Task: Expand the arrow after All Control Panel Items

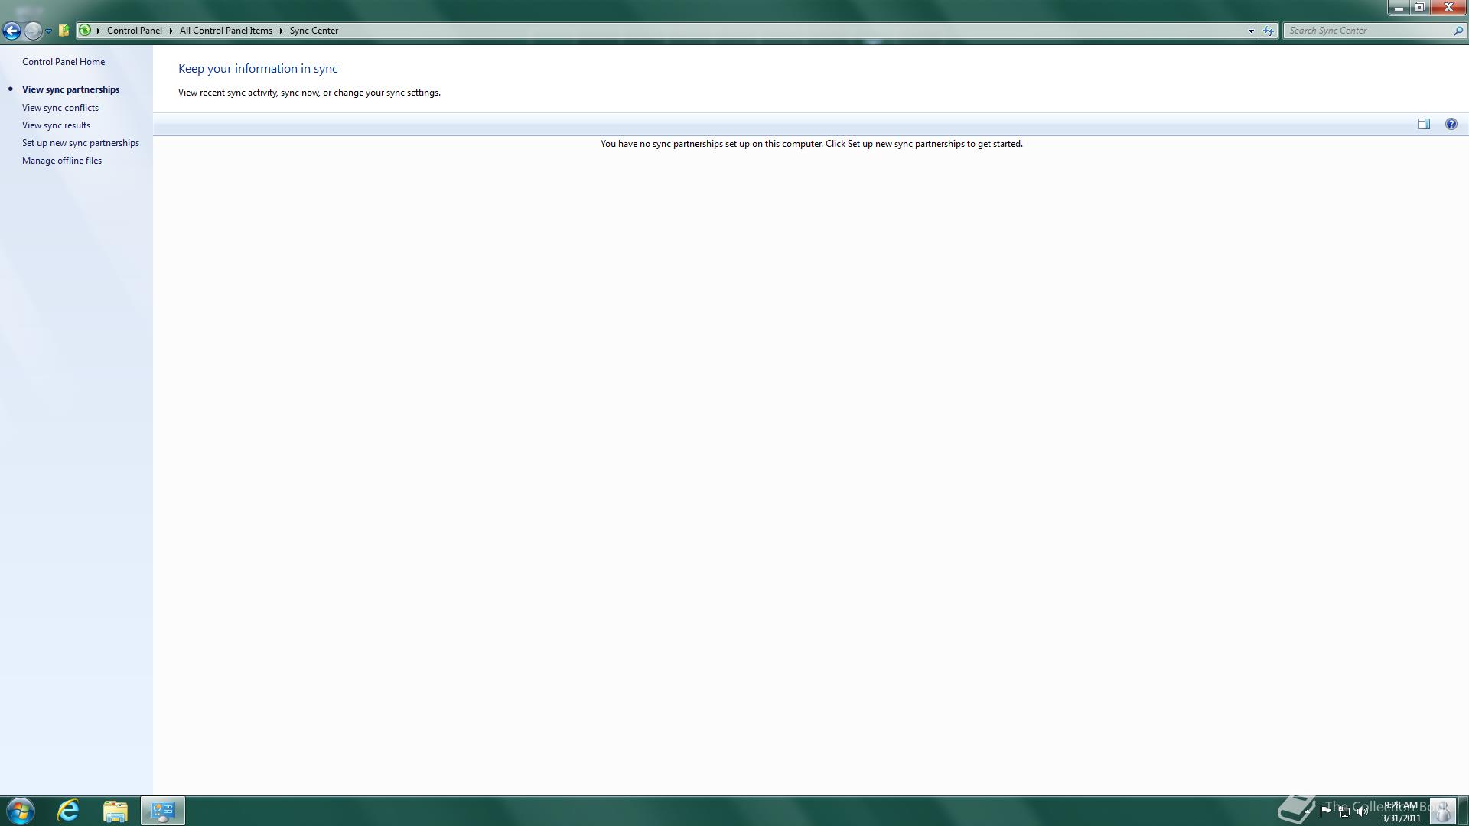Action: coord(281,31)
